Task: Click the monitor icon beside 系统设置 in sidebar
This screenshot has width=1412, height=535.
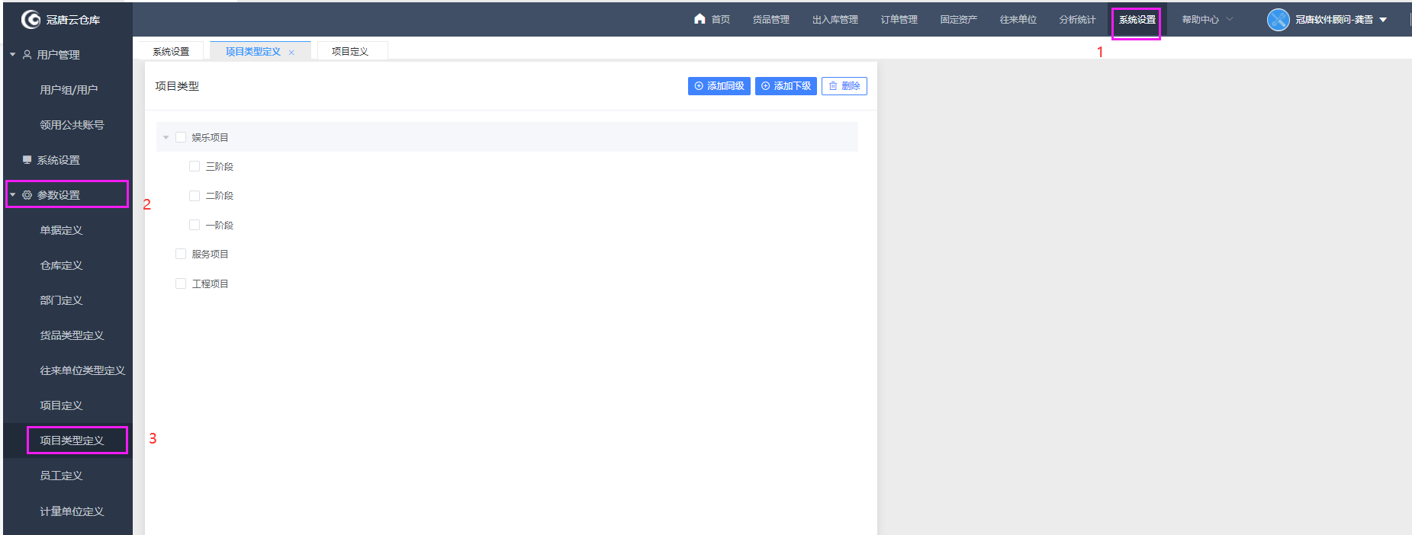Action: 27,160
